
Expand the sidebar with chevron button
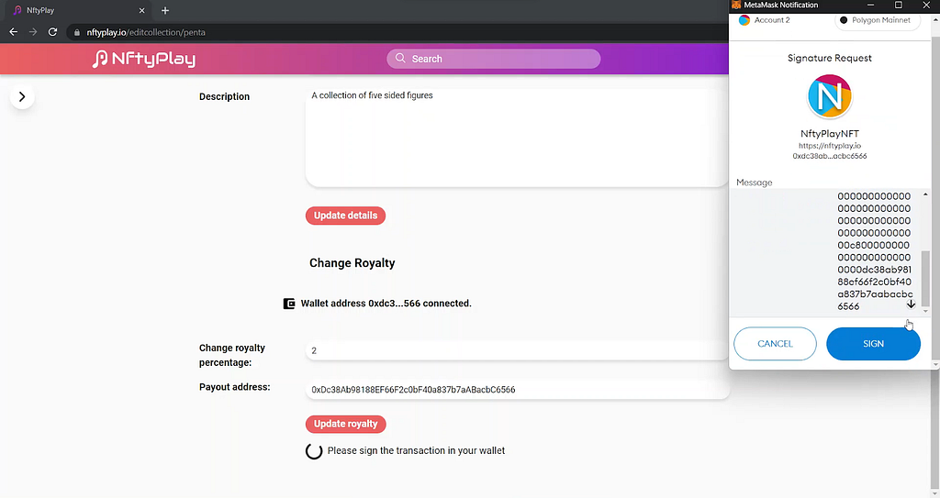(x=22, y=96)
